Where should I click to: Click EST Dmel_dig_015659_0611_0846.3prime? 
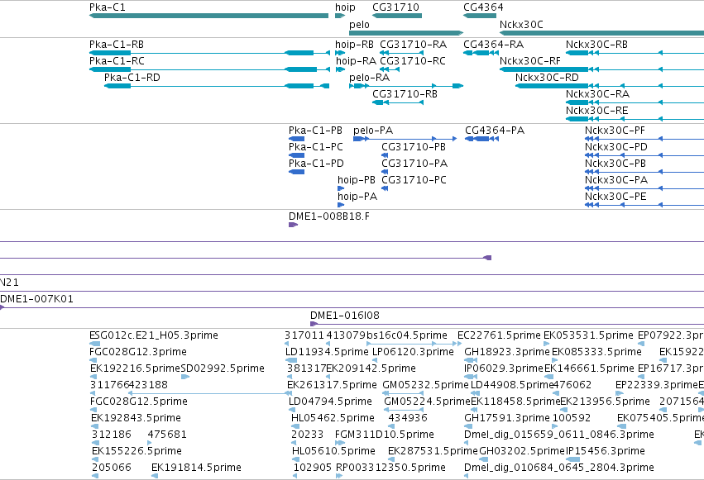tap(559, 435)
